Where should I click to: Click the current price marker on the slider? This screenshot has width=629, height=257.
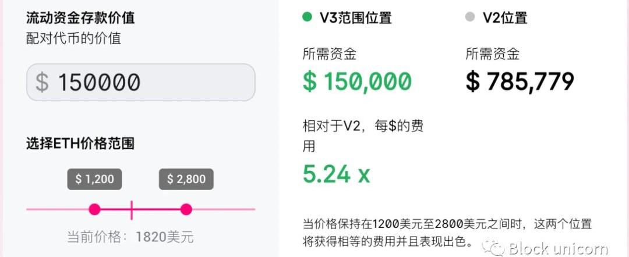(x=132, y=210)
